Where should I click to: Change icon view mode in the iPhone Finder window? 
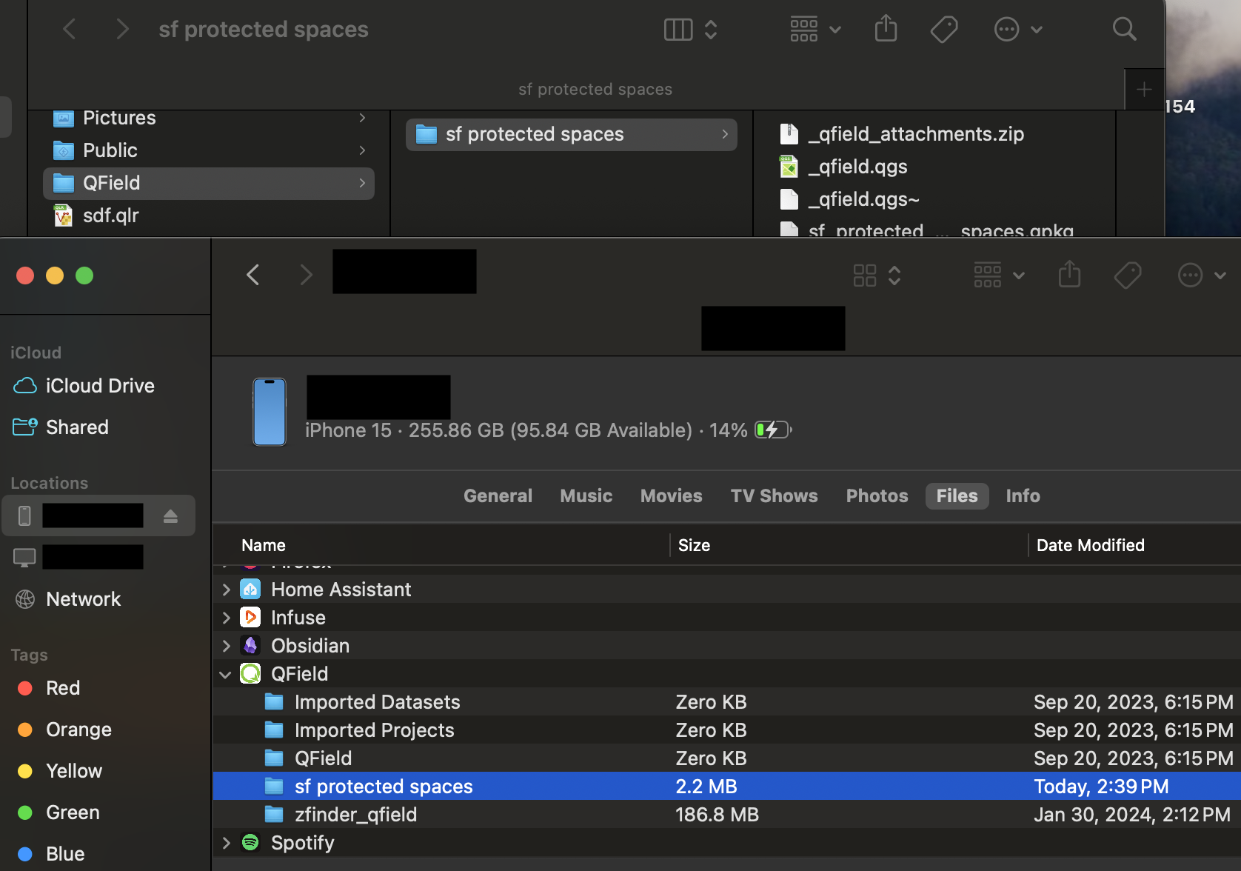[877, 276]
